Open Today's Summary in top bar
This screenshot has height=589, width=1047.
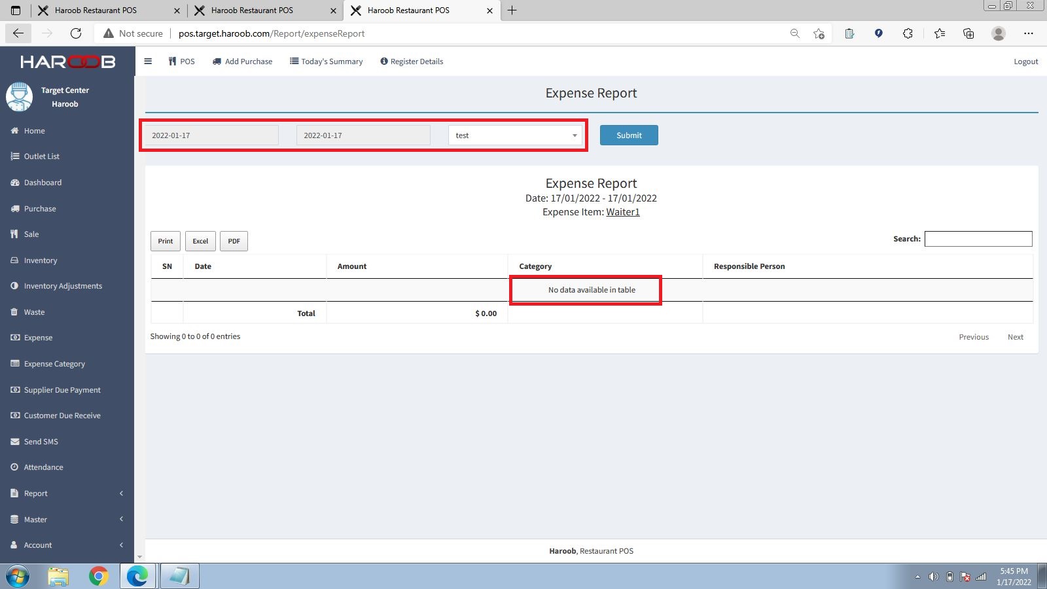(x=326, y=62)
